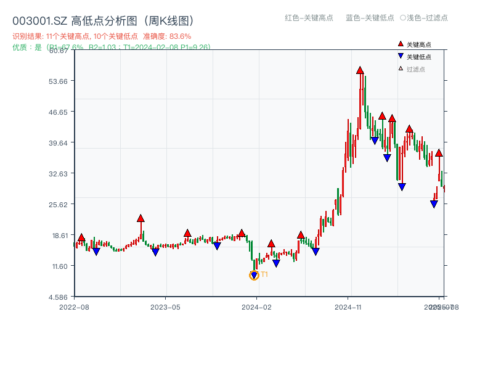Click the orange T1 label text

pyautogui.click(x=264, y=274)
